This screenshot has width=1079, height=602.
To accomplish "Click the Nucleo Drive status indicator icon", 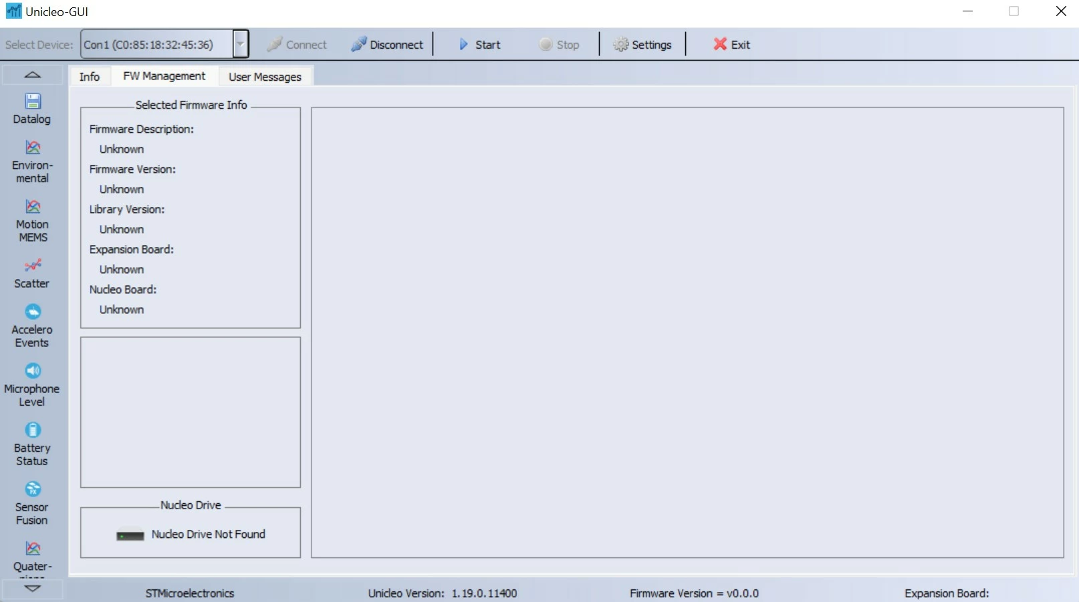I will coord(130,536).
